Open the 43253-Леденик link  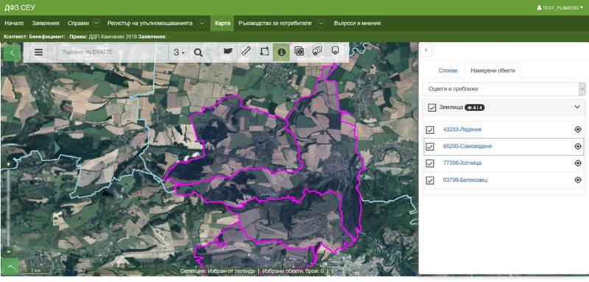[x=462, y=130]
